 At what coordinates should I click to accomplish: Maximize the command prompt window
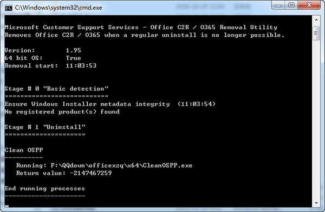click(x=291, y=5)
